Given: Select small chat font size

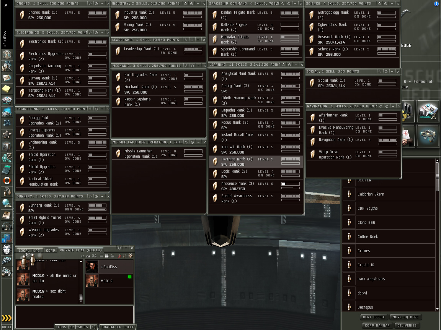Looking at the screenshot, I should [x=82, y=256].
